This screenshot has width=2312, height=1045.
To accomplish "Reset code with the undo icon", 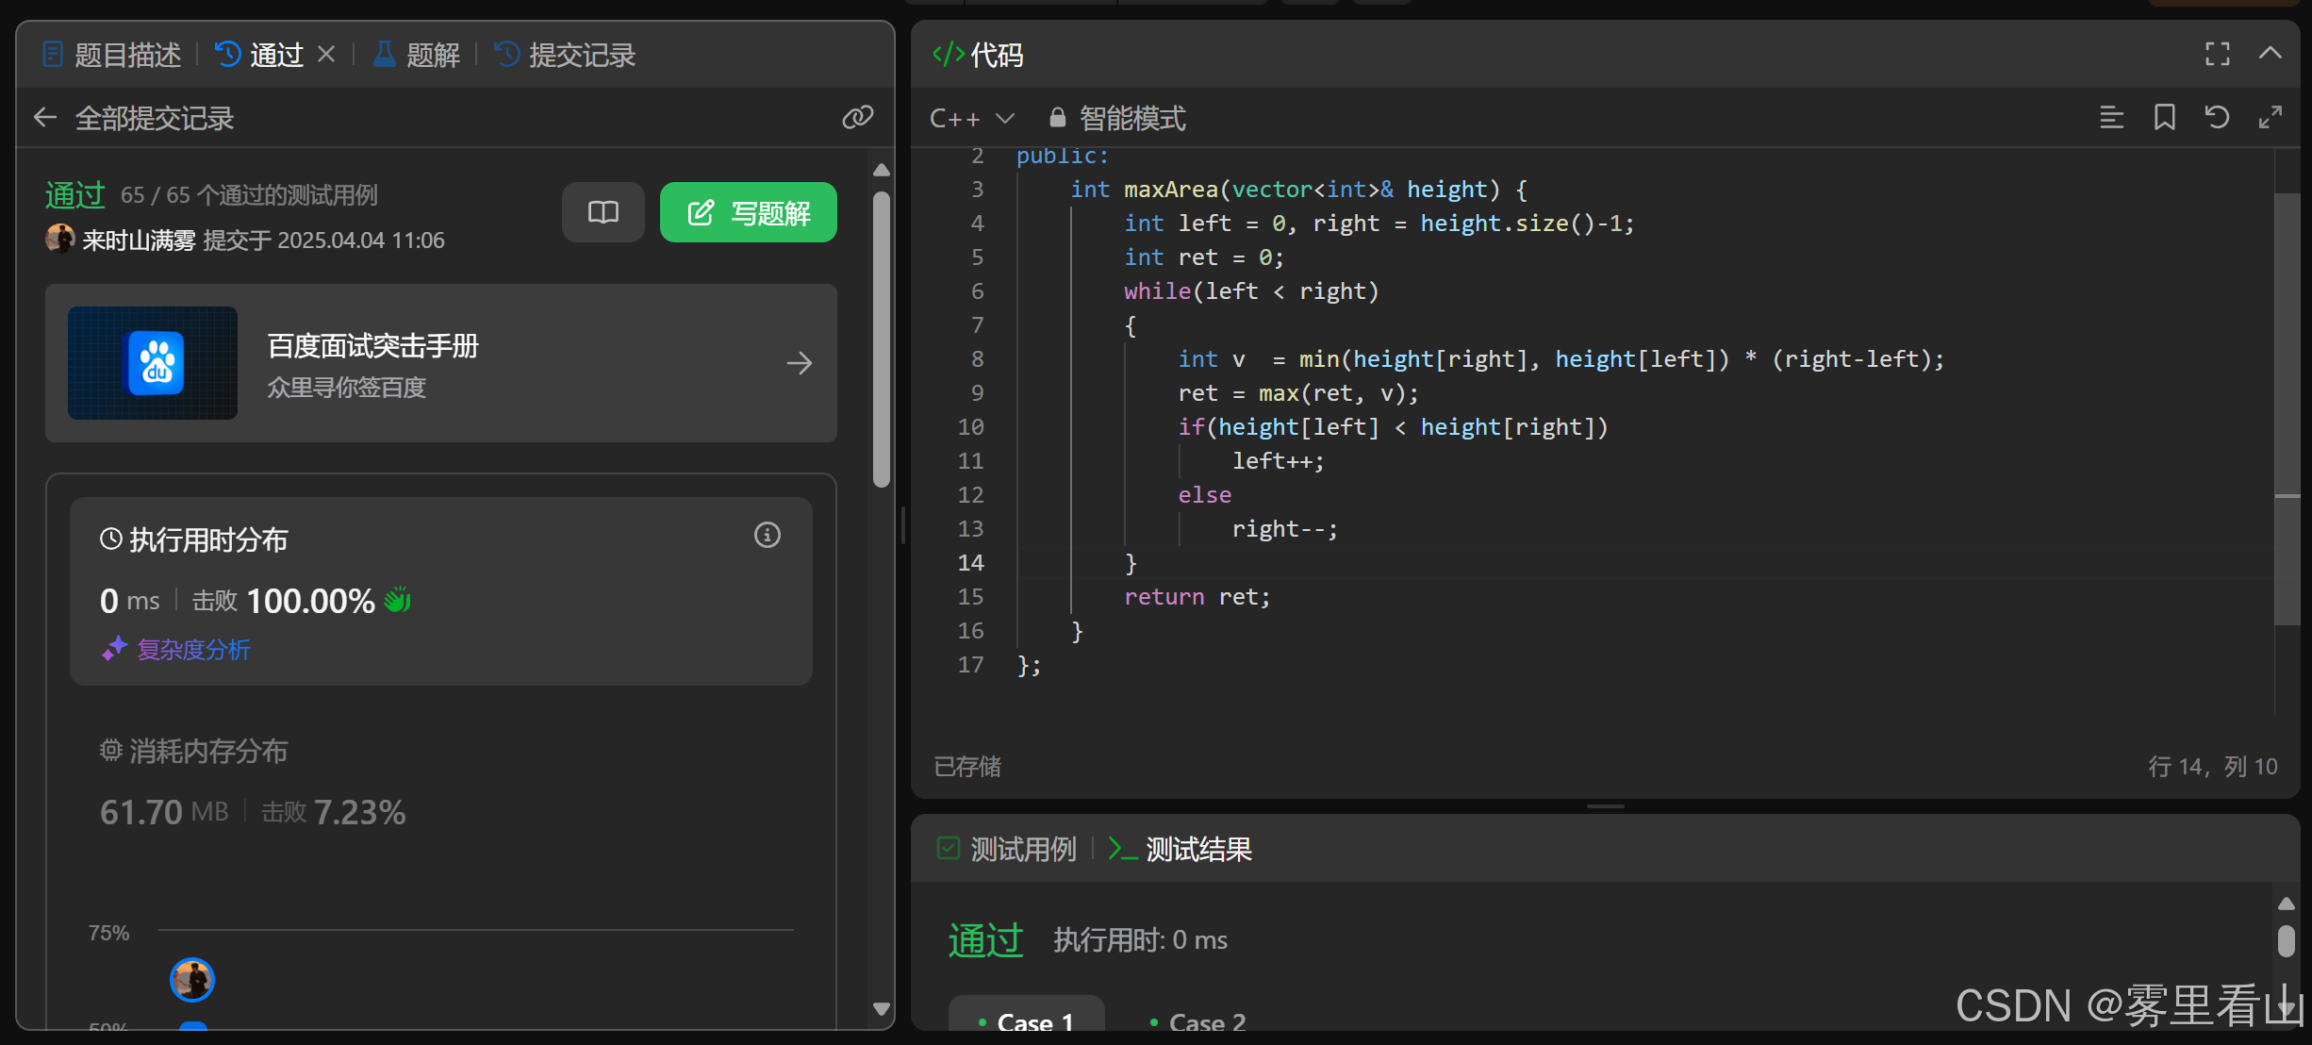I will [x=2217, y=118].
